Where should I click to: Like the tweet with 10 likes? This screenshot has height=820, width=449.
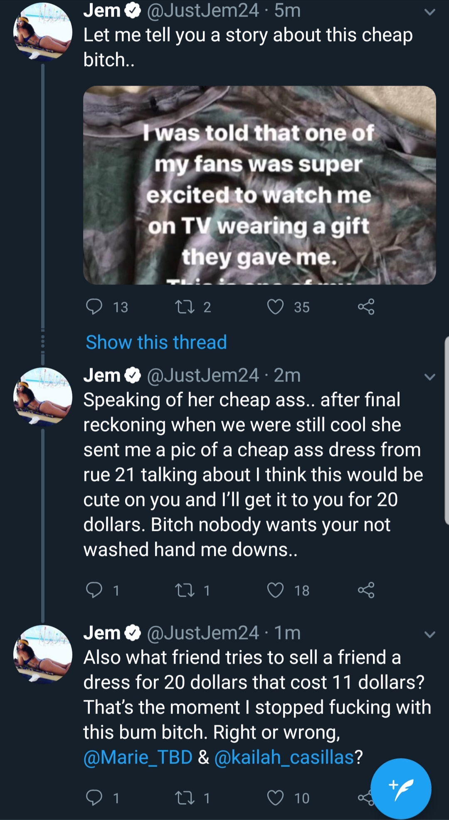(275, 798)
